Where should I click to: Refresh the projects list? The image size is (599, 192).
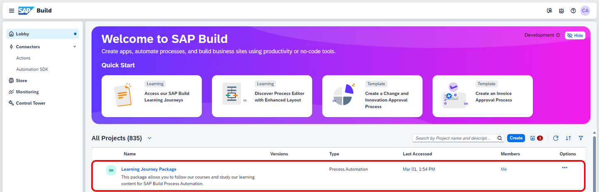point(556,138)
